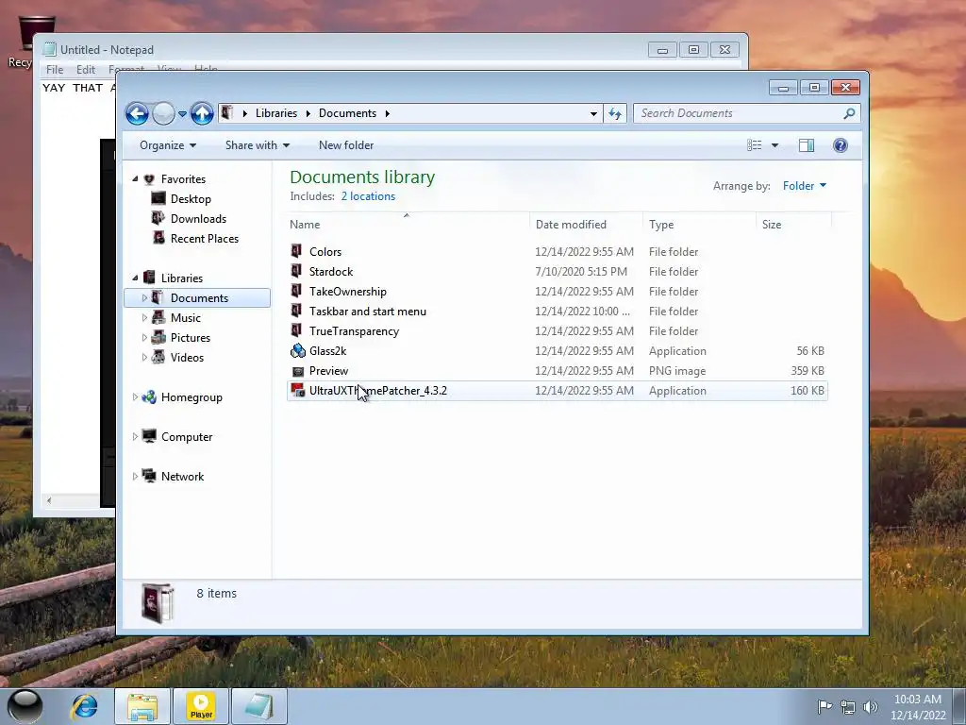Expand the Homegroup tree node
Image resolution: width=966 pixels, height=725 pixels.
tap(135, 397)
